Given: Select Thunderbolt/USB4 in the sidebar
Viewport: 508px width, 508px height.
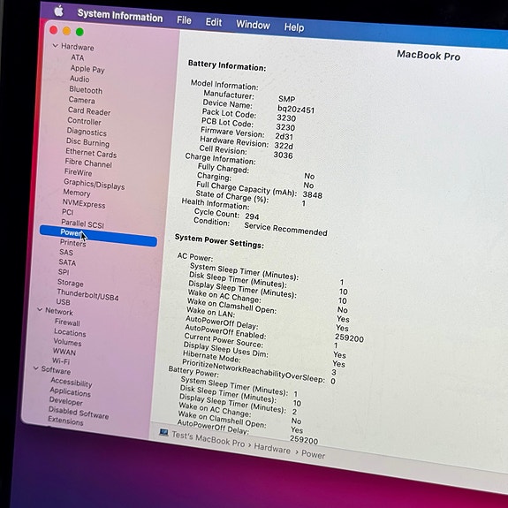Looking at the screenshot, I should 87,294.
